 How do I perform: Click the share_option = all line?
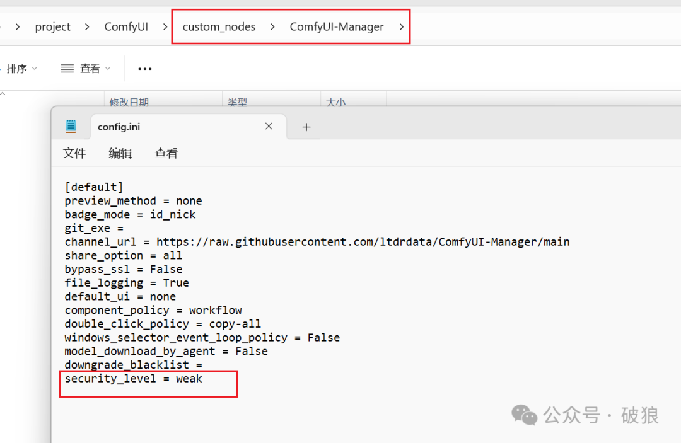pos(124,256)
